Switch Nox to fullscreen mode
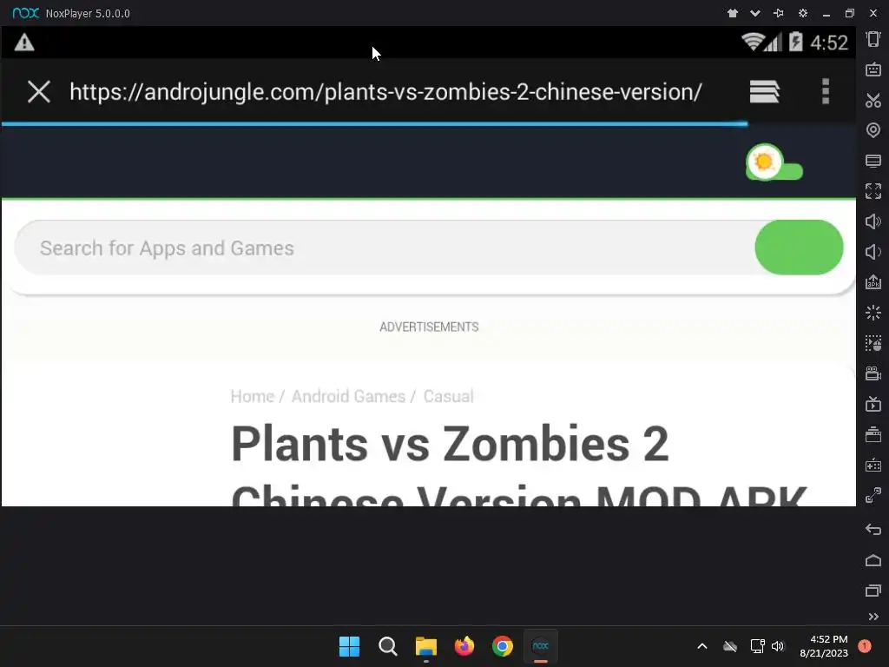 [873, 191]
